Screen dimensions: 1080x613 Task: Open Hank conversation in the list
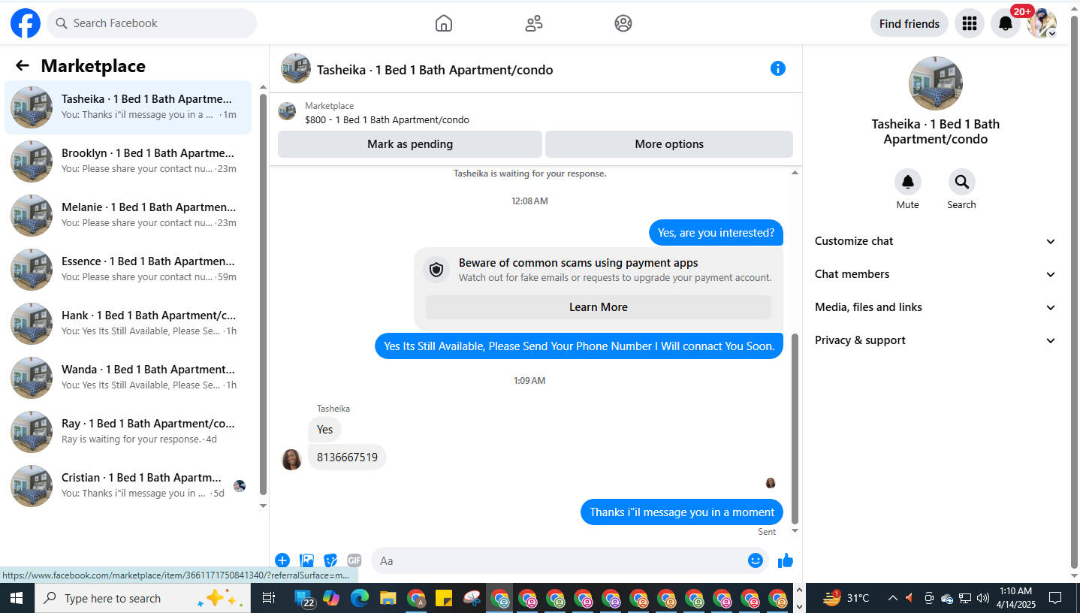click(x=128, y=324)
